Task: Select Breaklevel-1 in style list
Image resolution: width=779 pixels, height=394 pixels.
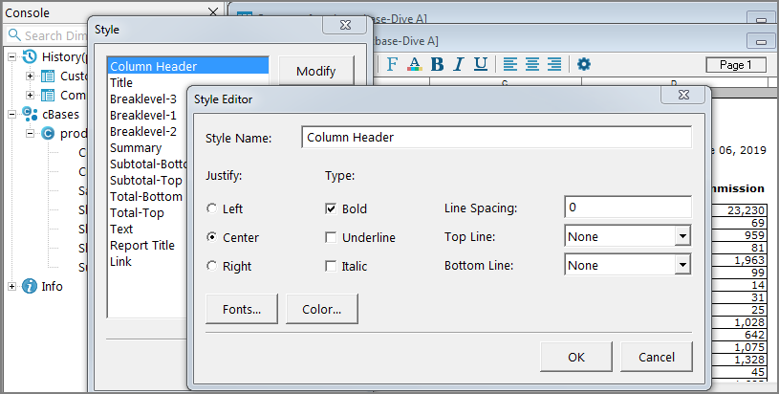Action: 143,116
